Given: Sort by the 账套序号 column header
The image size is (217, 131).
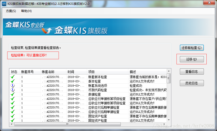Looking at the screenshot, I should pos(30,72).
